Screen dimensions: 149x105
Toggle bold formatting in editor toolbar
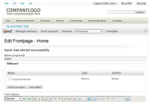coord(35,99)
